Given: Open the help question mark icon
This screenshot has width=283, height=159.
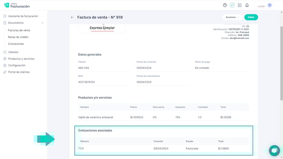Looking at the screenshot, I should point(225,5).
